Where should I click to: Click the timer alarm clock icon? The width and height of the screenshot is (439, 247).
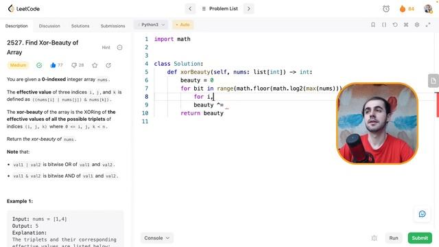(386, 9)
